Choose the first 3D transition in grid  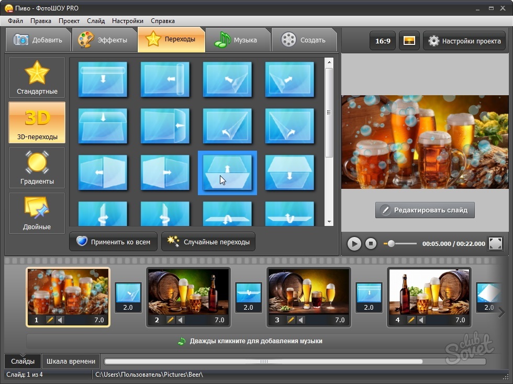click(103, 79)
